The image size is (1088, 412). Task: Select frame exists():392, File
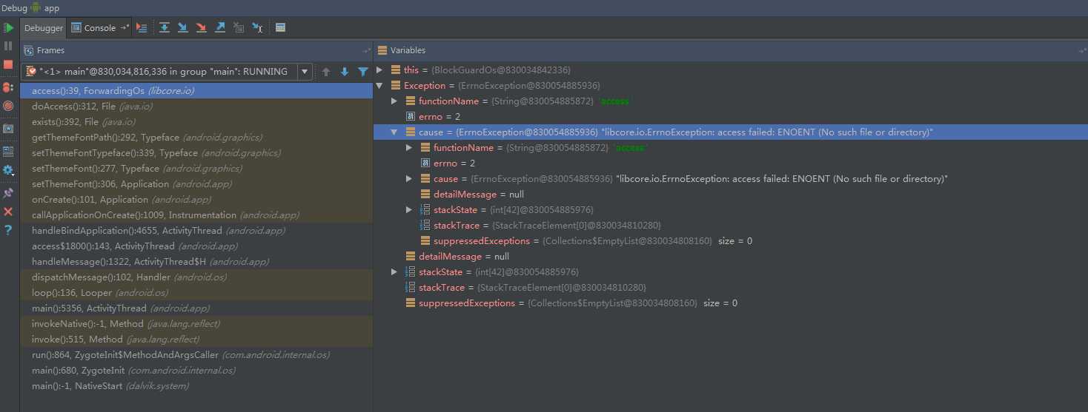click(x=196, y=121)
